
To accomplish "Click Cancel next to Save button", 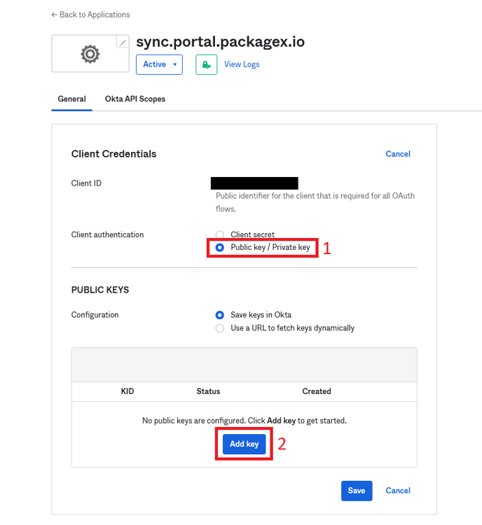I will [398, 491].
